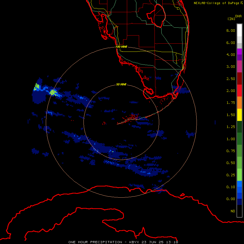The image size is (244, 244).
Task: Click the dark red 2.50 legend swatch
Action: pyautogui.click(x=239, y=79)
